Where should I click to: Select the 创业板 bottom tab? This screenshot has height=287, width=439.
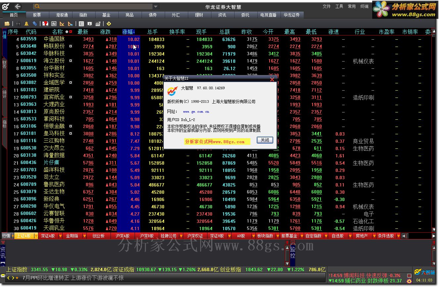[98, 236]
